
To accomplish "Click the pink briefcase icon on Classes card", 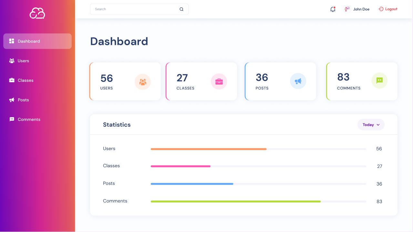I will click(x=219, y=81).
